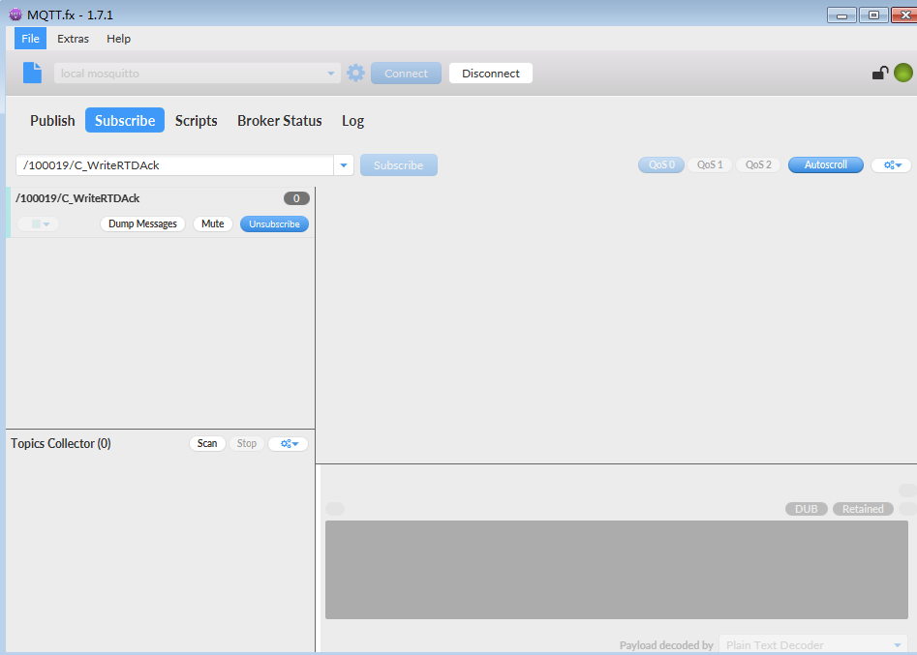Click Subscribe button next to topic field
Viewport: 917px width, 655px height.
tap(398, 165)
